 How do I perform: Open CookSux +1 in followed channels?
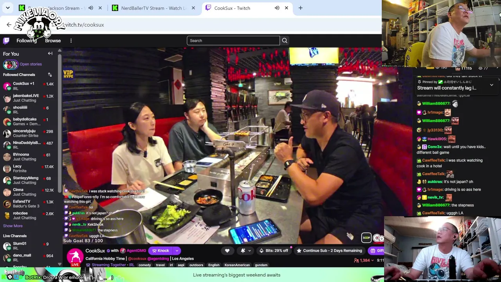(28, 86)
